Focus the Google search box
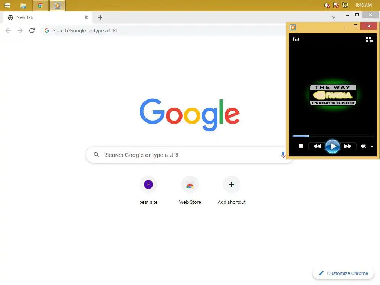The image size is (380, 285). coord(186,155)
